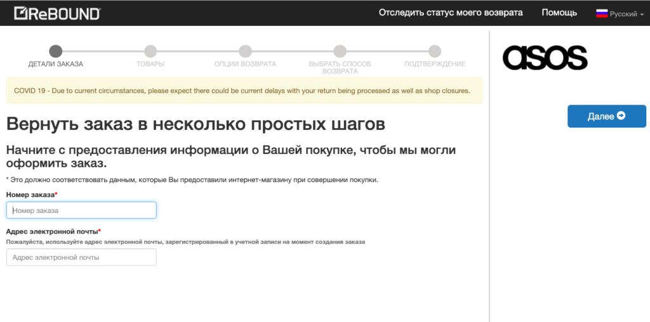Focus the Номер заказа input field
This screenshot has height=322, width=650.
click(81, 210)
